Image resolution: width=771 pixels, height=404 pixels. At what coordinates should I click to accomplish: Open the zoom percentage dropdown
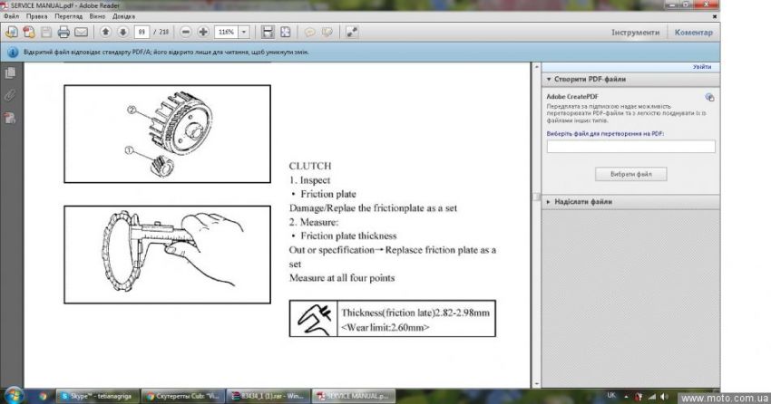pos(244,32)
